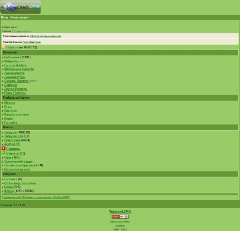Click the red play icon beside Сериалы

[x=4, y=148]
